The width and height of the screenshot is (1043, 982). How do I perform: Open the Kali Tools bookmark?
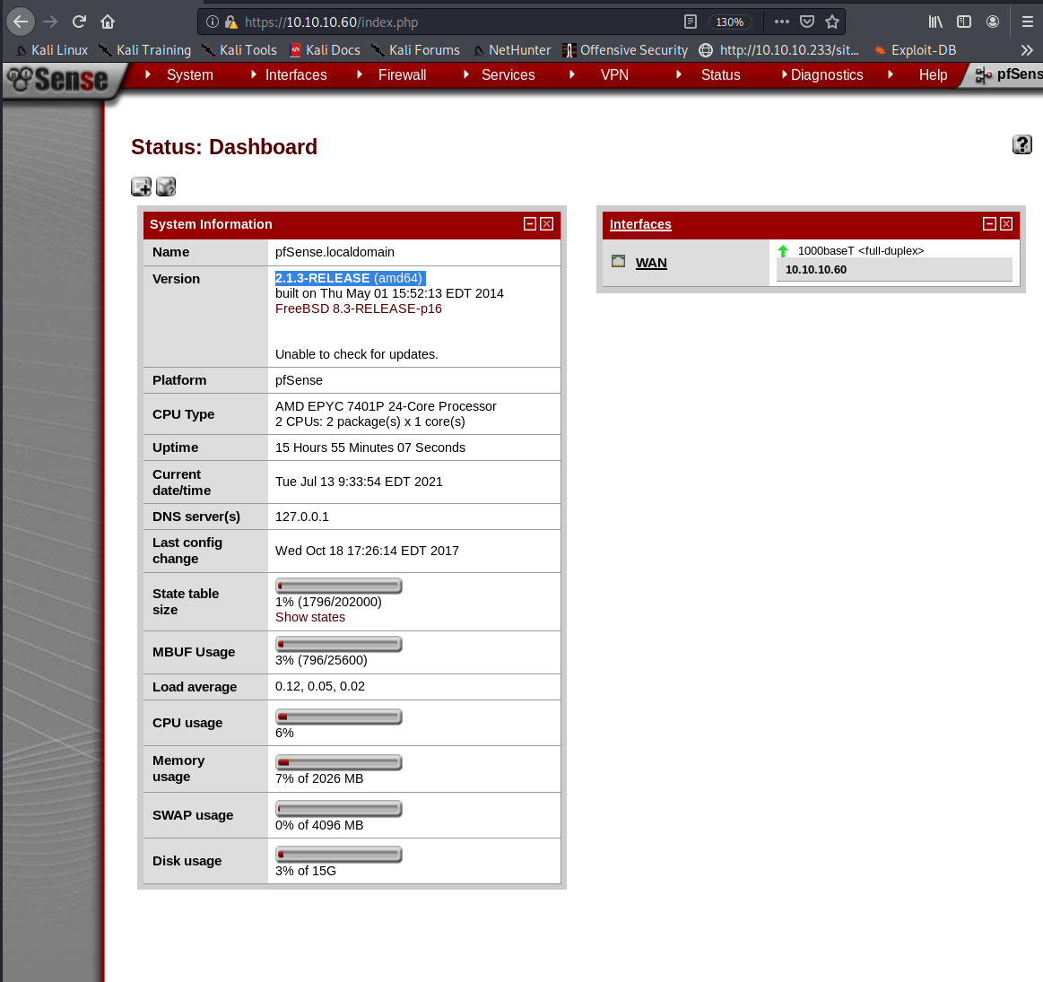click(239, 50)
